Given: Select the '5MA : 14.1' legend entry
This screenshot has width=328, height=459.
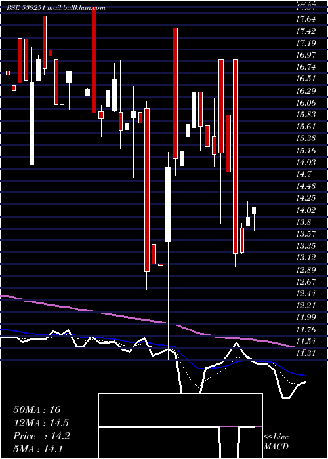Looking at the screenshot, I should pyautogui.click(x=39, y=449).
